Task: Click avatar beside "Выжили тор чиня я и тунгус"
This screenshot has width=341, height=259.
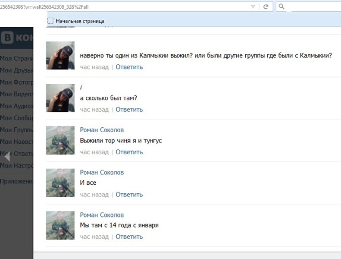Action: 60,140
